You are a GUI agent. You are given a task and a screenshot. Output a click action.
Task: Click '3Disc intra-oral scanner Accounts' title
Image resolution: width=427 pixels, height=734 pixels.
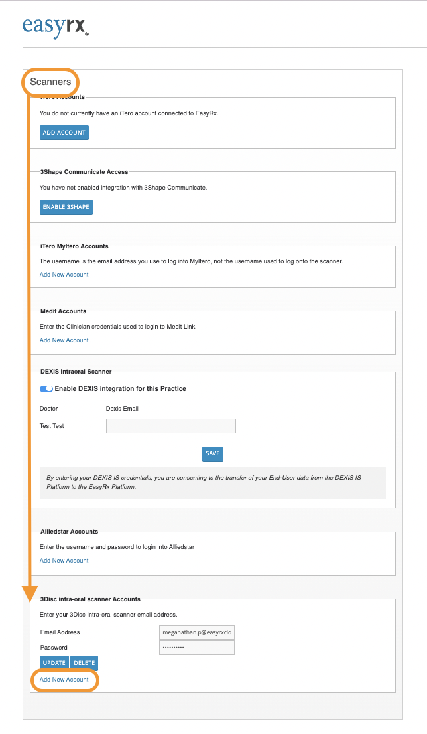click(x=90, y=599)
